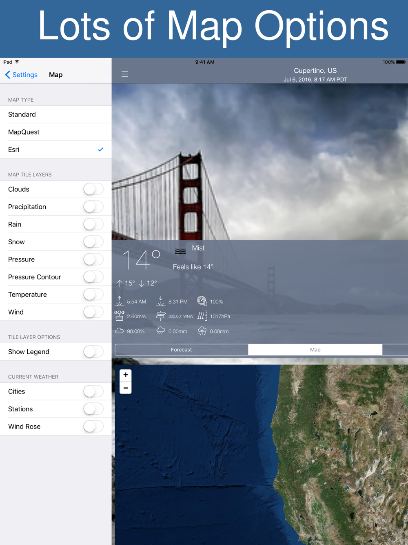Switch to the Map tab
The height and width of the screenshot is (545, 408).
tap(315, 350)
